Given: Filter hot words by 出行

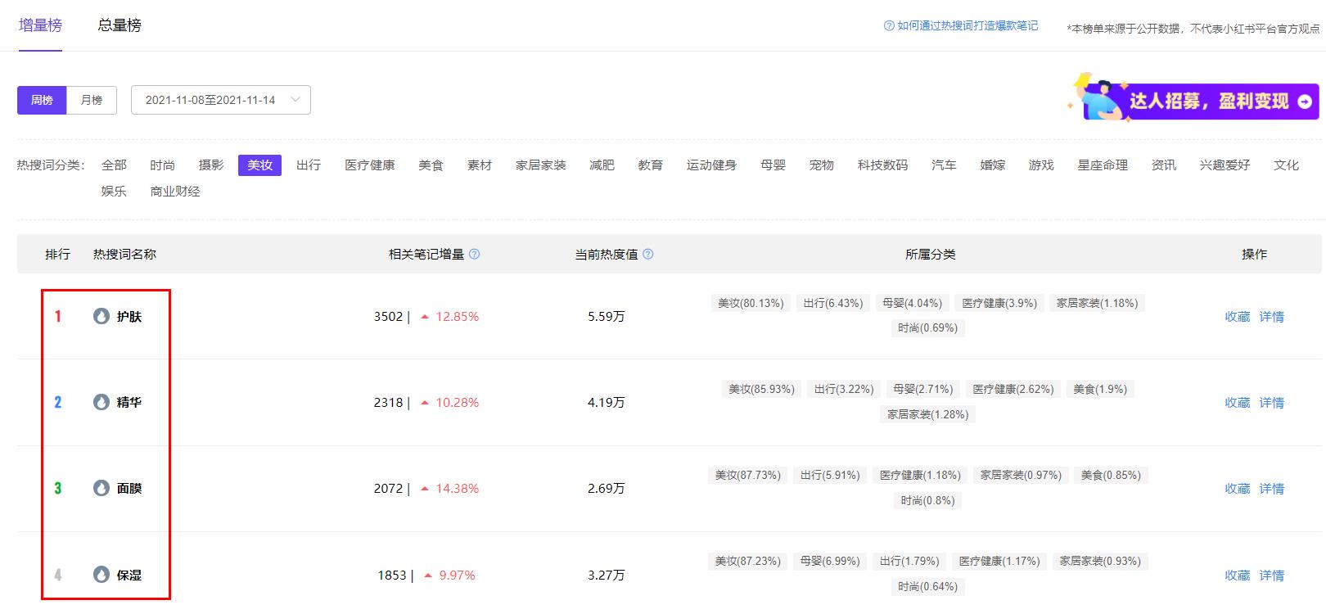Looking at the screenshot, I should pyautogui.click(x=309, y=165).
